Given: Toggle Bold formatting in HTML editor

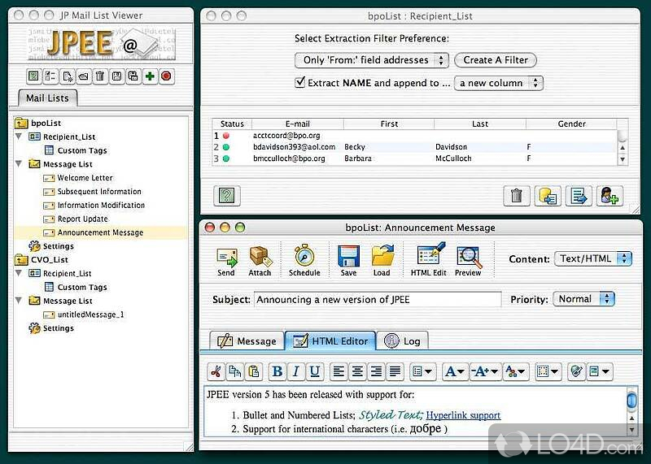Looking at the screenshot, I should coord(277,371).
